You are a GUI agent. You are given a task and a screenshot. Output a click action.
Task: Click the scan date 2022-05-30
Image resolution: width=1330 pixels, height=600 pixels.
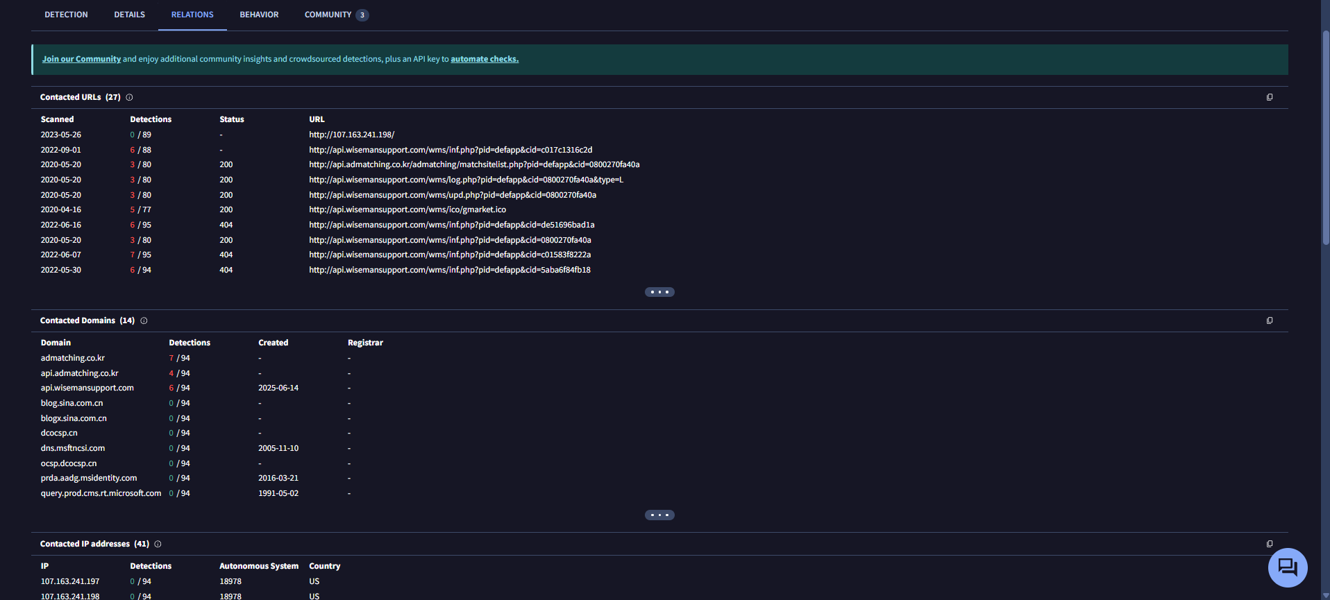60,270
